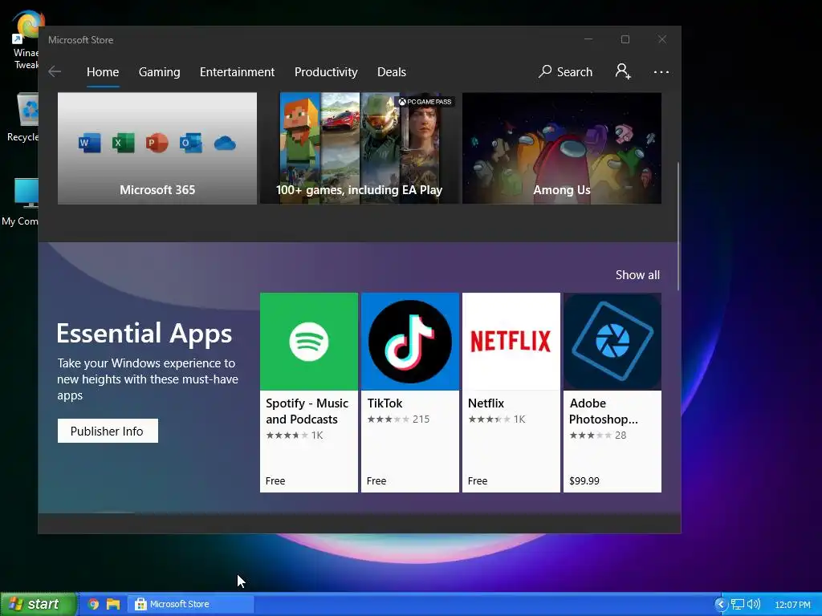This screenshot has width=822, height=616.
Task: Click the network tray icon
Action: point(738,605)
